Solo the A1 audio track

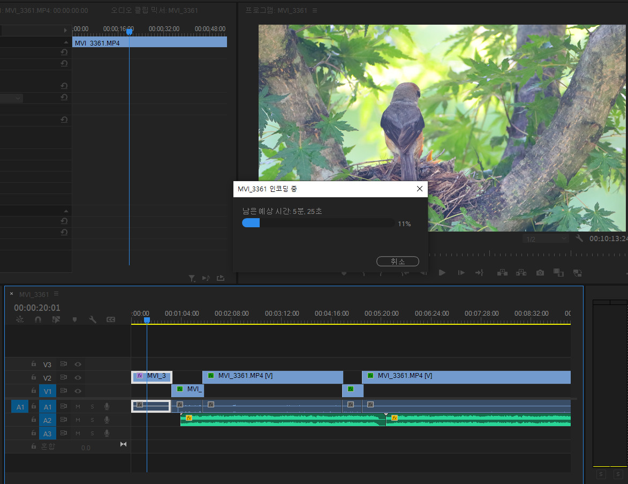click(92, 406)
